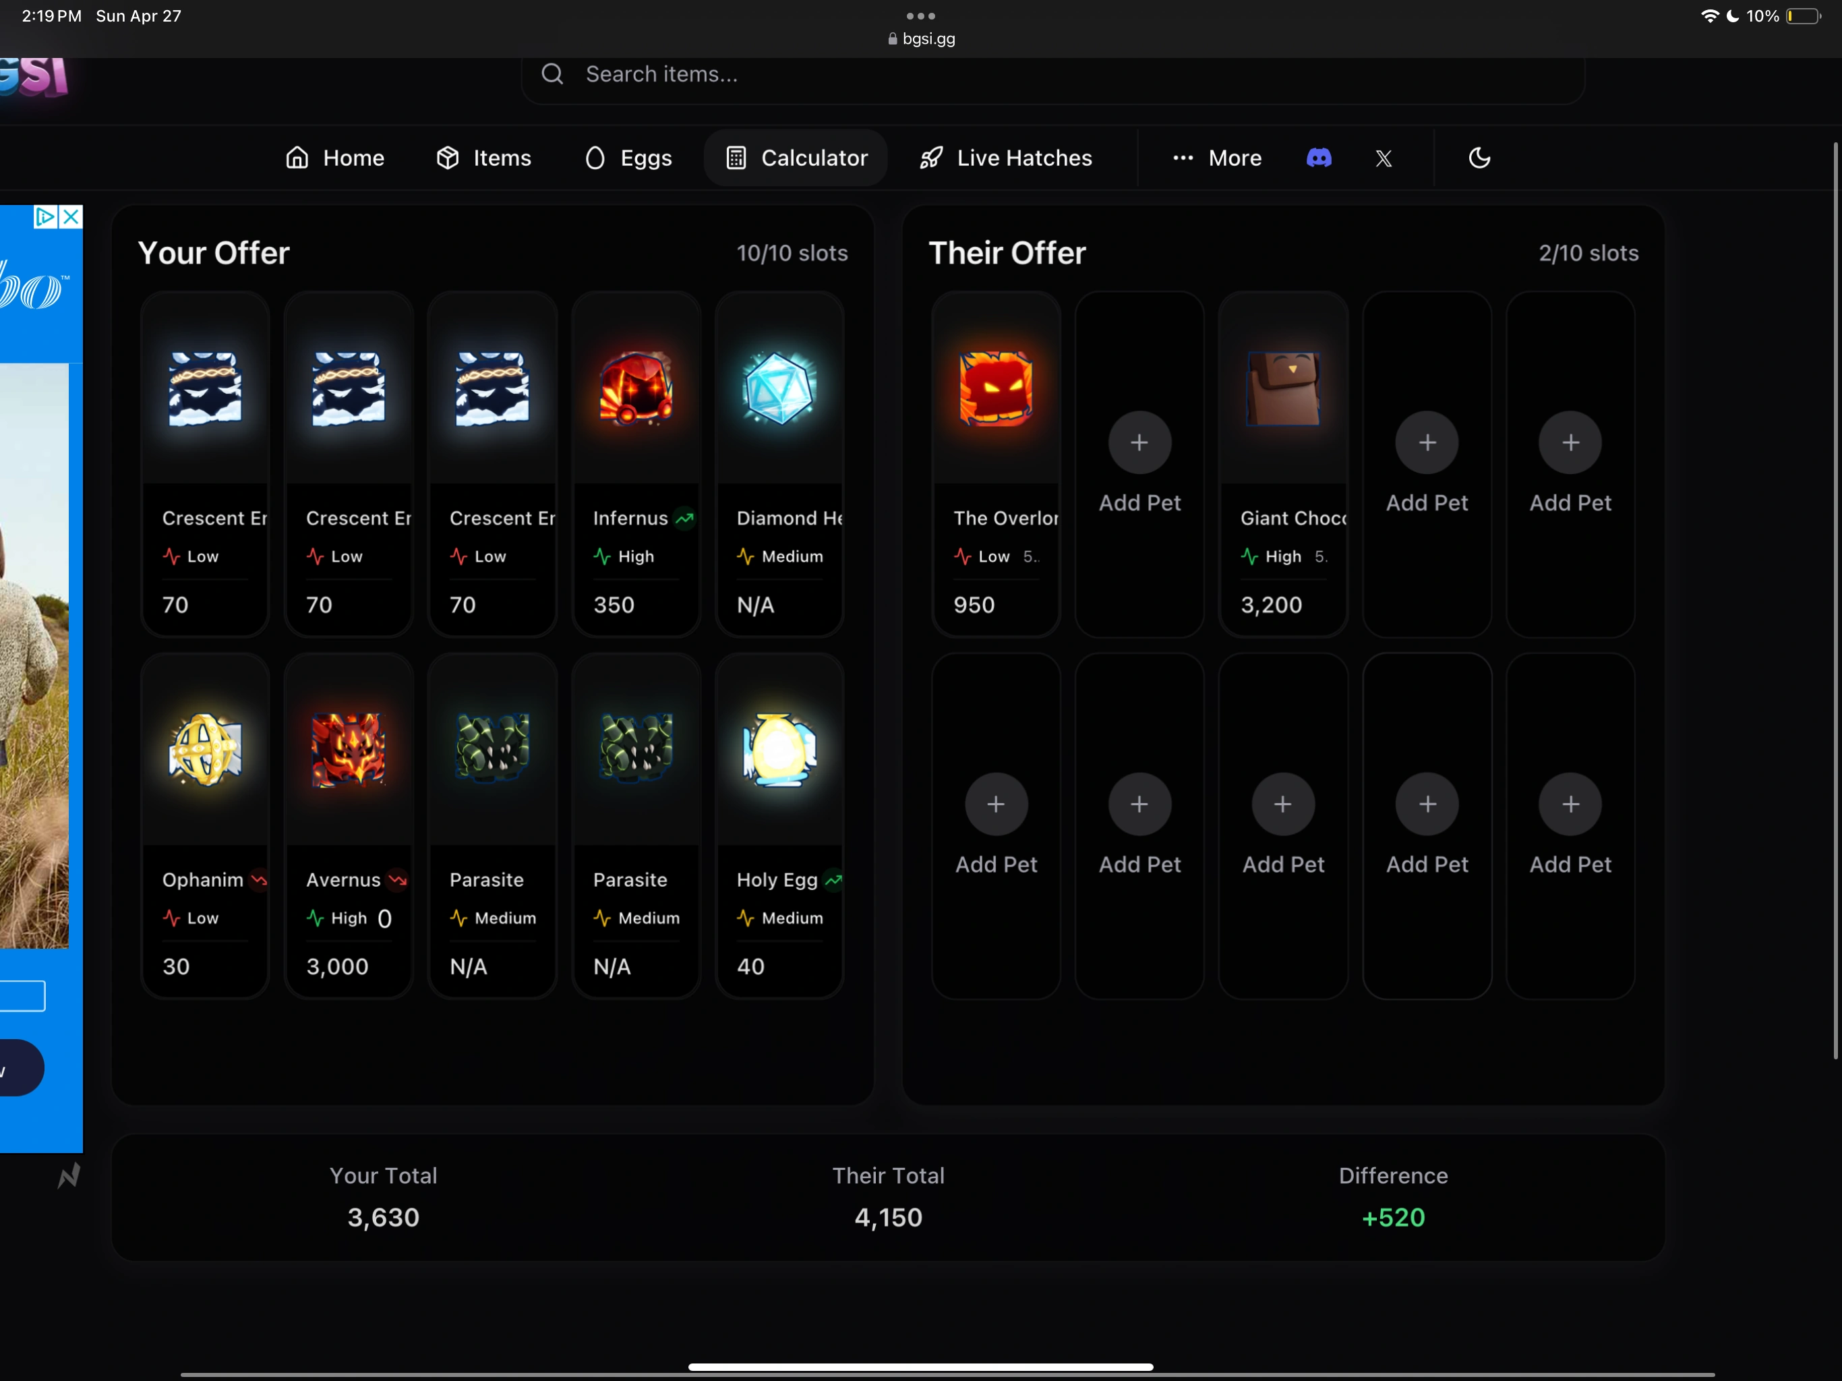1842x1381 pixels.
Task: Open the Discord icon link
Action: [x=1318, y=158]
